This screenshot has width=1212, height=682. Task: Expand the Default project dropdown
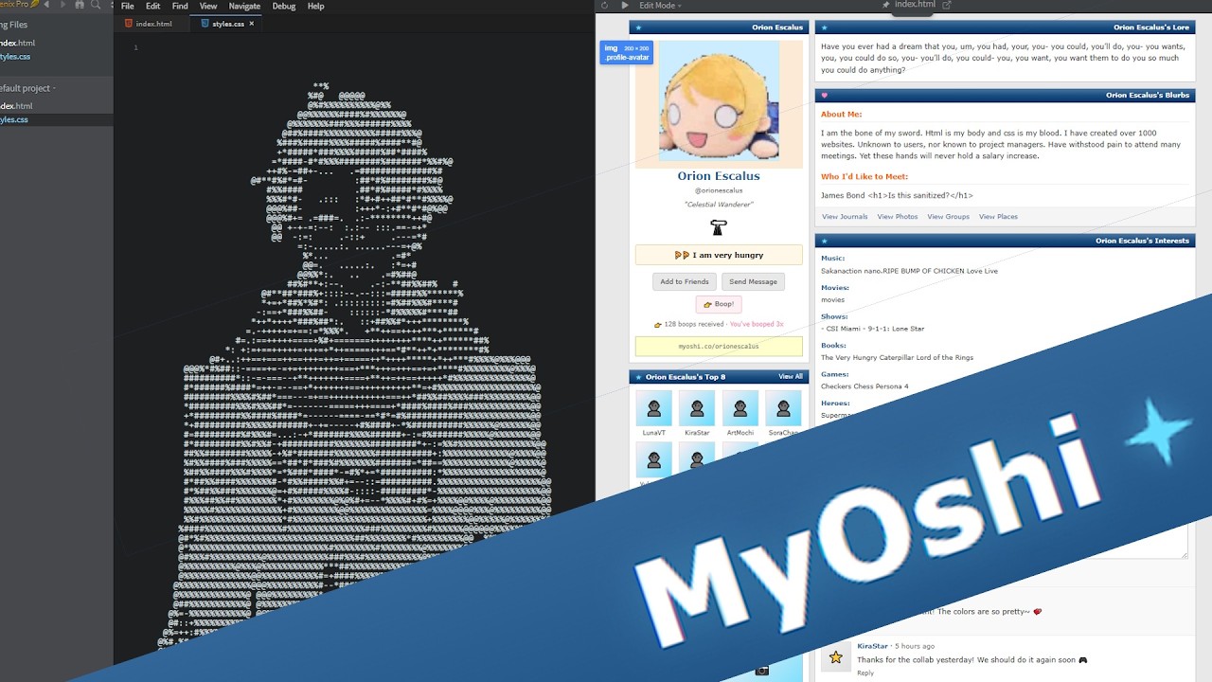28,88
